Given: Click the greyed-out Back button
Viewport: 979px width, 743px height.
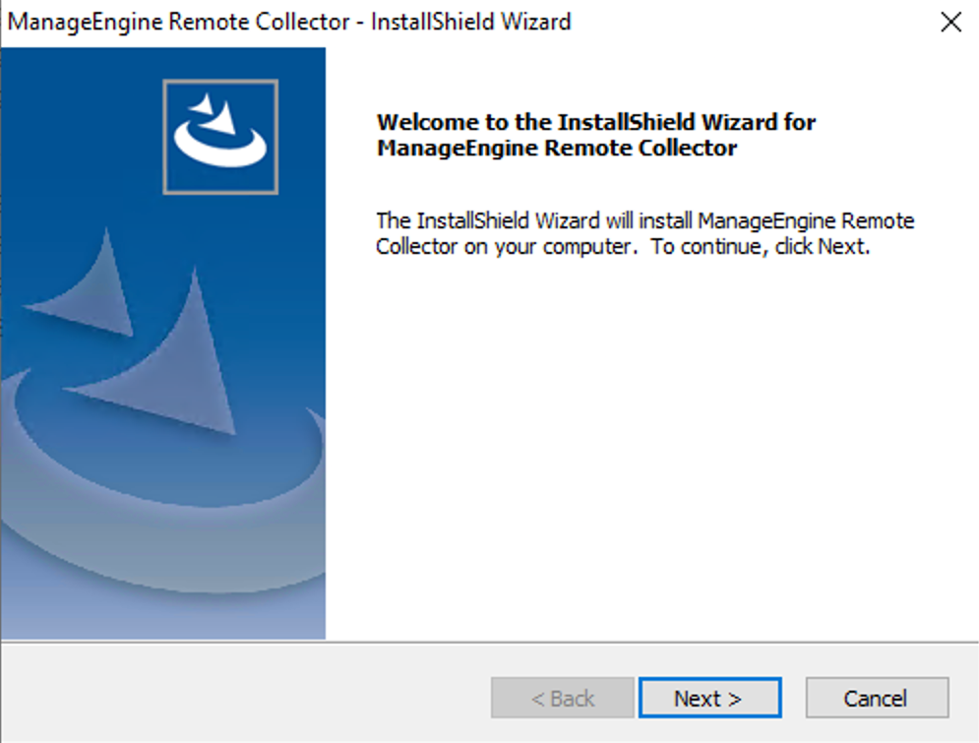Looking at the screenshot, I should (563, 698).
